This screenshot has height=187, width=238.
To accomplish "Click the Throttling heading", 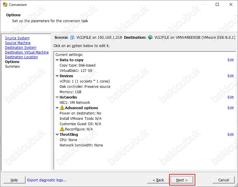I will click(69, 134).
